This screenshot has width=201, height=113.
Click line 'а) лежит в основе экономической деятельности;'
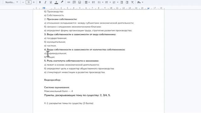pyautogui.click(x=72, y=65)
